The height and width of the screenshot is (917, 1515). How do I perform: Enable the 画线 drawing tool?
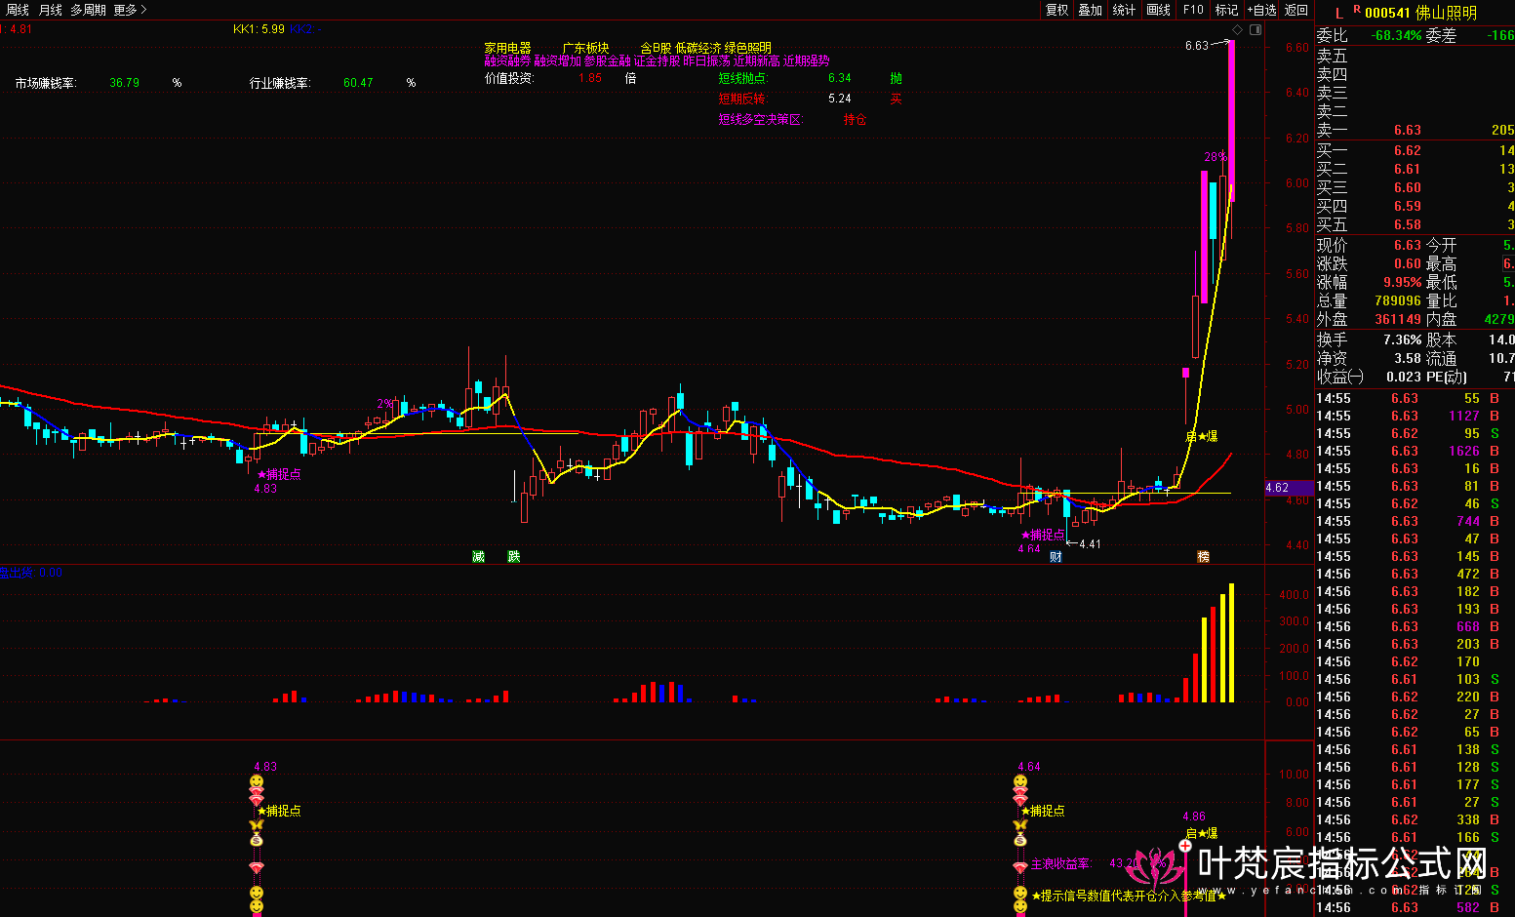1158,10
